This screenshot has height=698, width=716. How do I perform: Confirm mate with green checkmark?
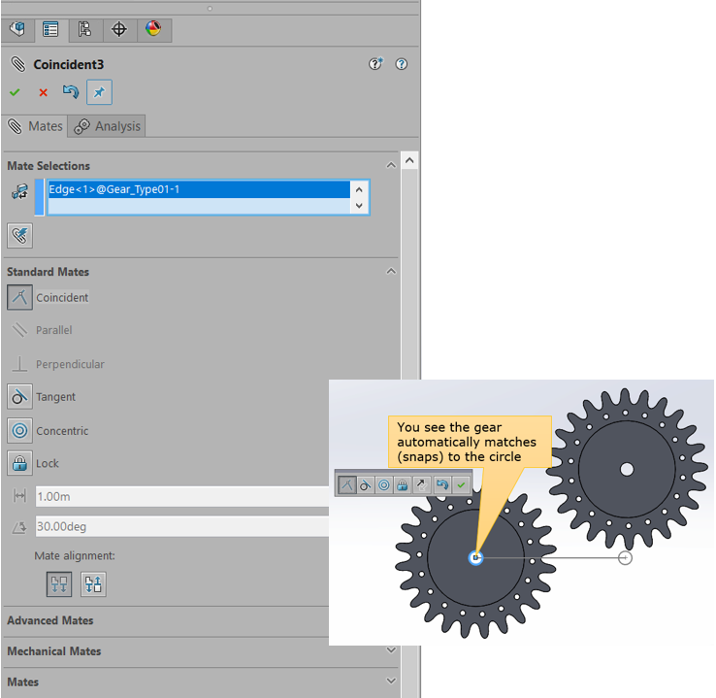(15, 93)
